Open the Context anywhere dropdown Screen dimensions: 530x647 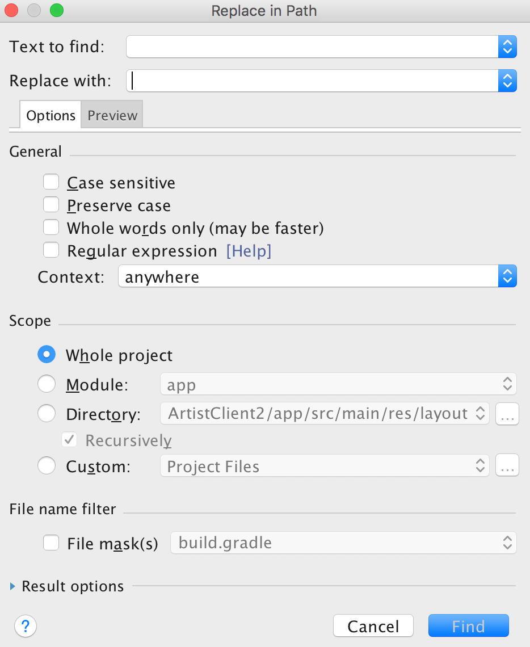click(x=507, y=277)
